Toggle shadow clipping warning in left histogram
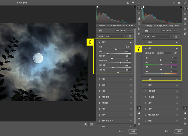The image size is (188, 136). pos(97,7)
